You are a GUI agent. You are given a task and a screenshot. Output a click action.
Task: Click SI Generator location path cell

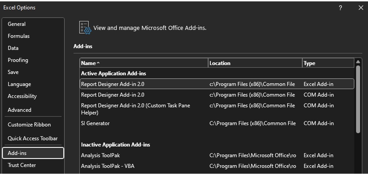point(252,123)
